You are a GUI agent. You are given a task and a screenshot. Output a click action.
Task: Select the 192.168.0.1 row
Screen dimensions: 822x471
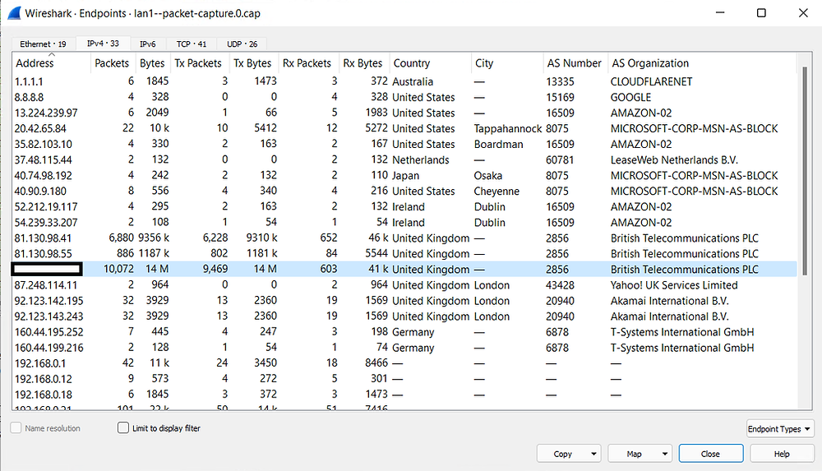click(404, 363)
